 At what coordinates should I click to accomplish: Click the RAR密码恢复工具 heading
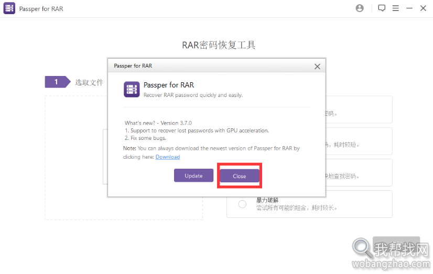(219, 45)
